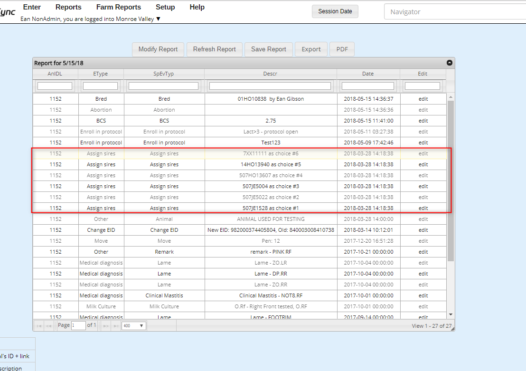Viewport: 526px width, 371px height.
Task: Select '01HO10838 by Ean Gibson' description cell
Action: point(271,99)
